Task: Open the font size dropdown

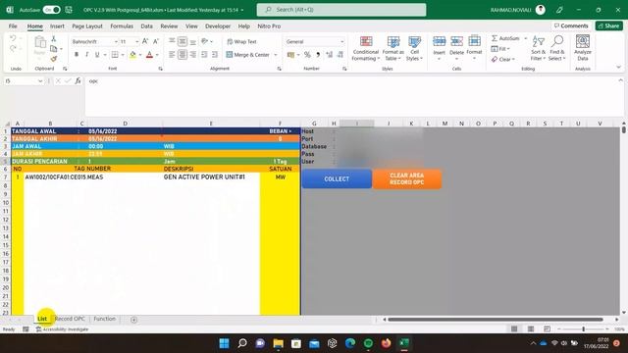Action: tap(137, 41)
